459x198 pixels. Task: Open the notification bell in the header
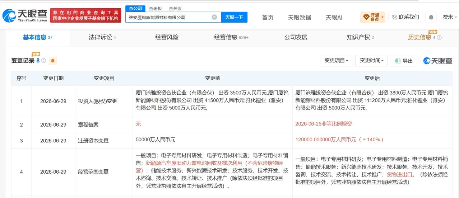[431, 17]
